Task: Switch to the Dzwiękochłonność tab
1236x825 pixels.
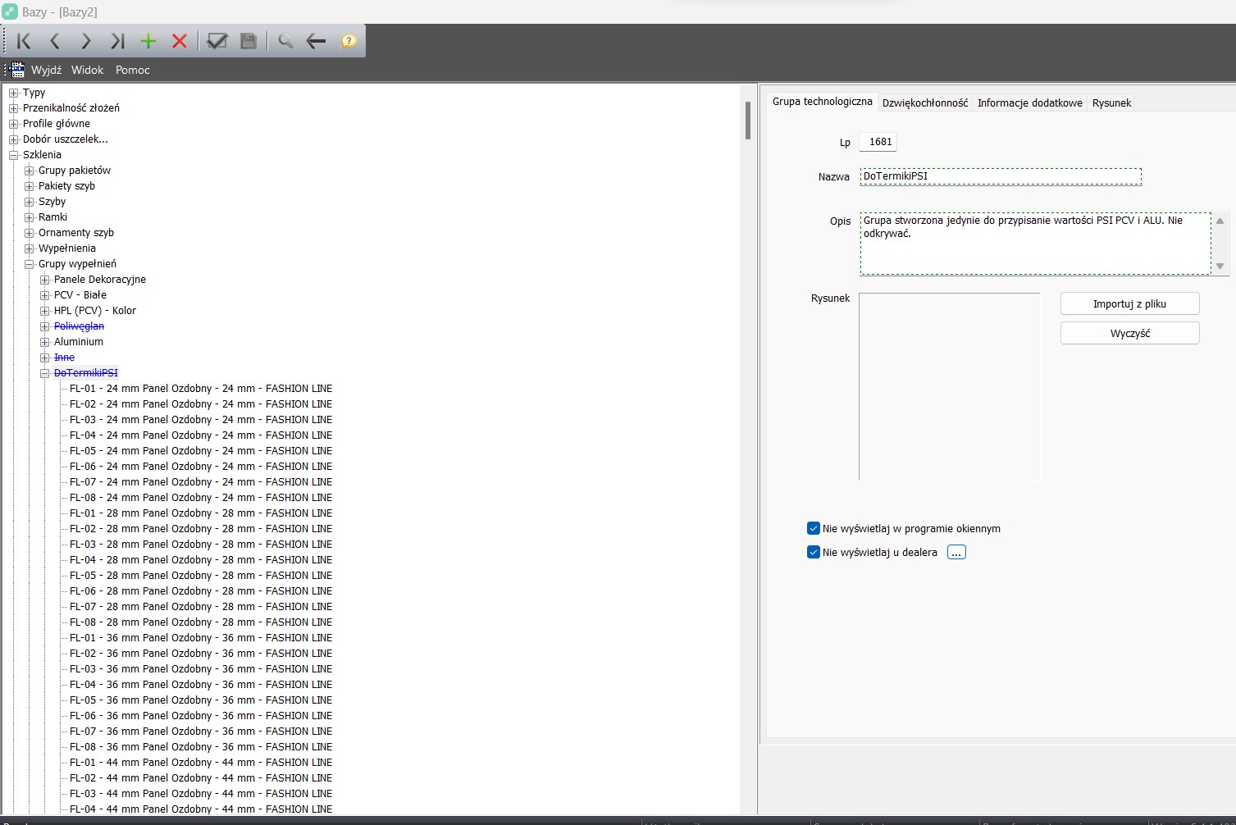Action: [x=925, y=103]
